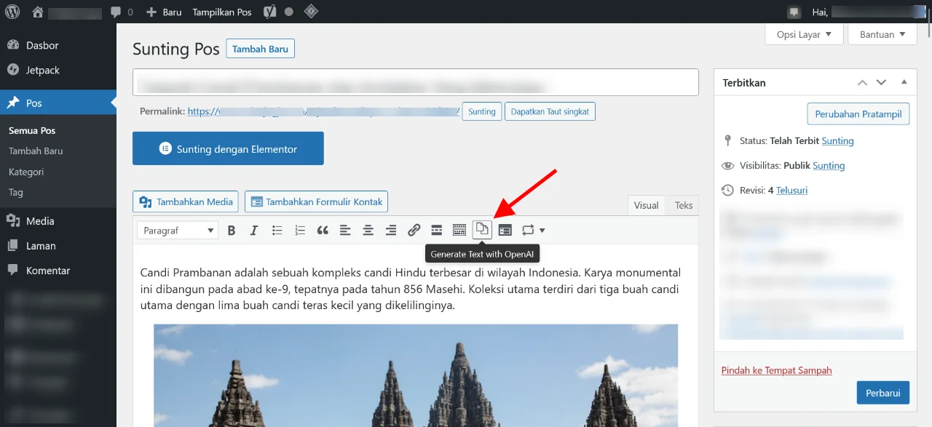Insert a blockquote using the toolbar
The image size is (932, 427).
[x=323, y=231]
